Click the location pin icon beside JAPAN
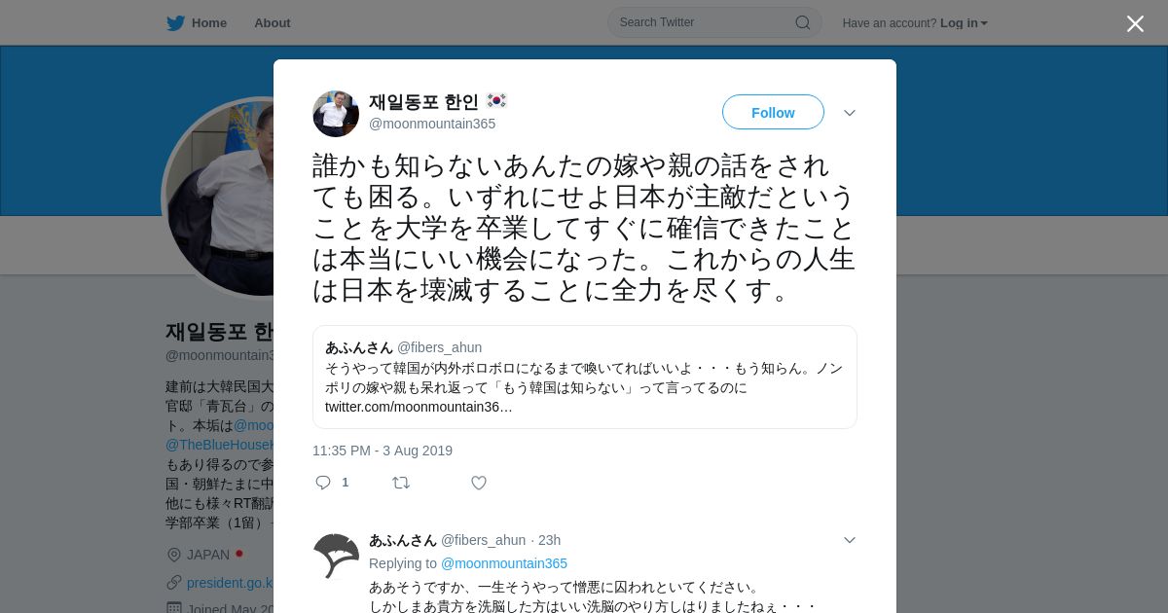The image size is (1168, 613). (174, 555)
